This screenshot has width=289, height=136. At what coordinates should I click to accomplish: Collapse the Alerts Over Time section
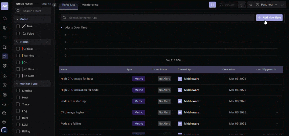(62, 28)
